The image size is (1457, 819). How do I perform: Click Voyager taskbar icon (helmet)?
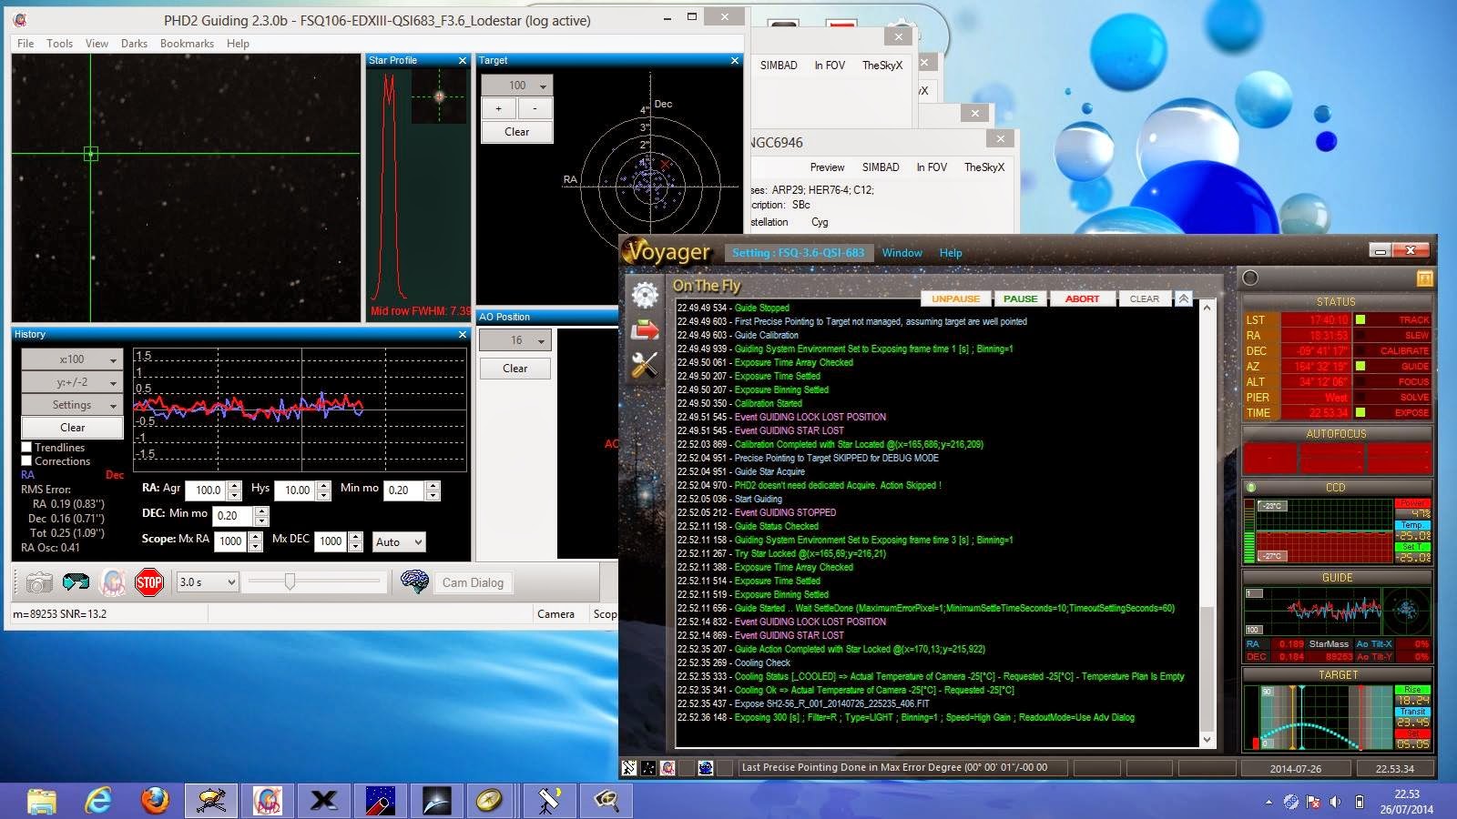click(x=211, y=801)
